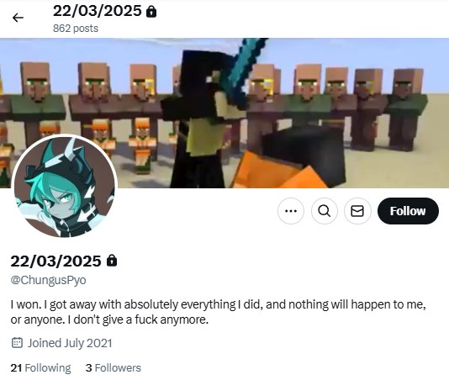This screenshot has height=380, width=449.
Task: Send a direct message via envelope icon
Action: pos(357,211)
